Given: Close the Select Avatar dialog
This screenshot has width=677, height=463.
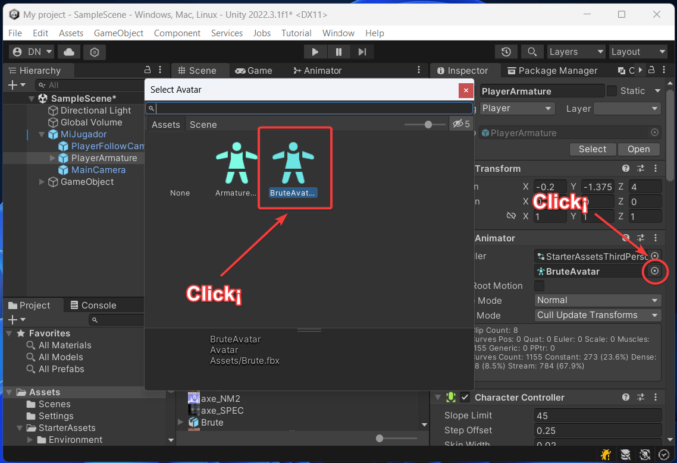Looking at the screenshot, I should (466, 90).
